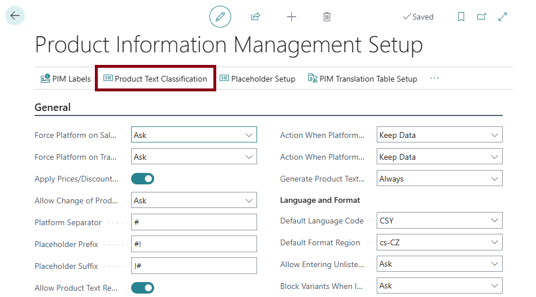Click the Default Format Region label
Screen dimensions: 536x297
coord(320,243)
